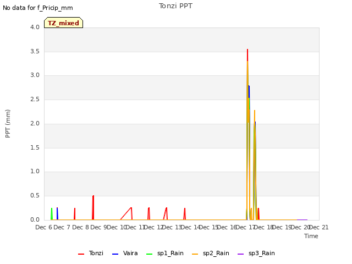352x264 pixels.
Task: Click the 4.0 y-axis tick label
Action: pos(35,27)
